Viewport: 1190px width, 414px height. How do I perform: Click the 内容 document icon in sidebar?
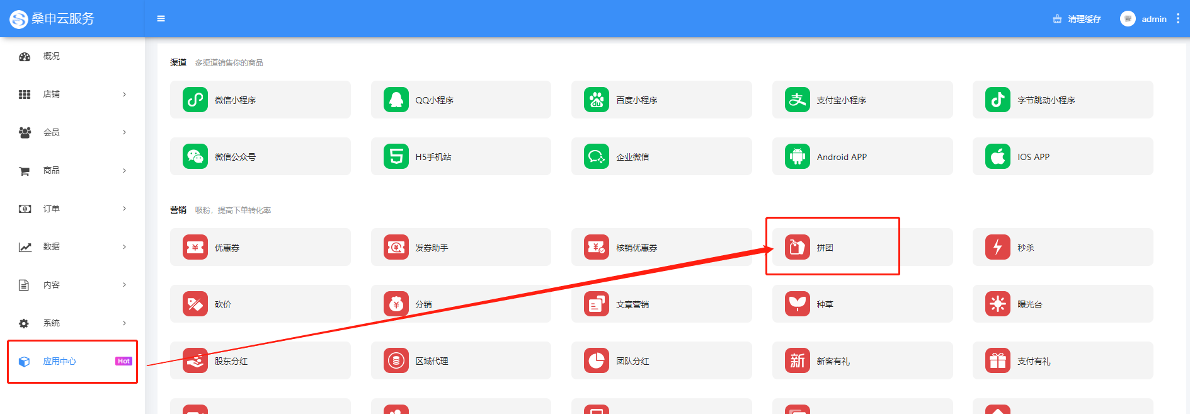click(24, 285)
